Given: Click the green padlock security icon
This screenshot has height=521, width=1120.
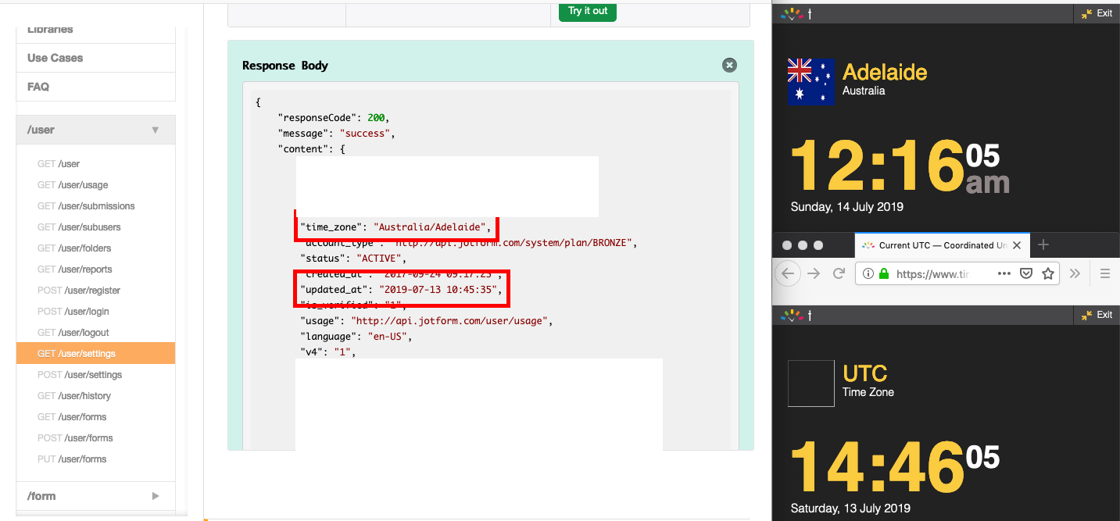Looking at the screenshot, I should pyautogui.click(x=884, y=274).
